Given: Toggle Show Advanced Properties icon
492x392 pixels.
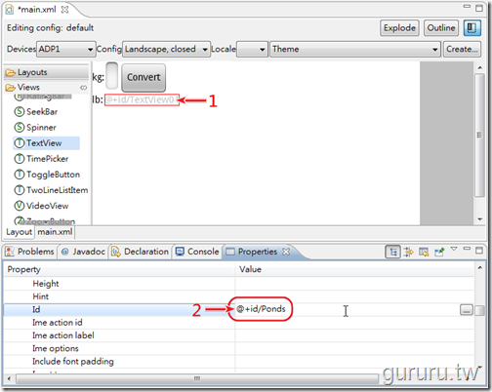Looking at the screenshot, I should (x=408, y=252).
